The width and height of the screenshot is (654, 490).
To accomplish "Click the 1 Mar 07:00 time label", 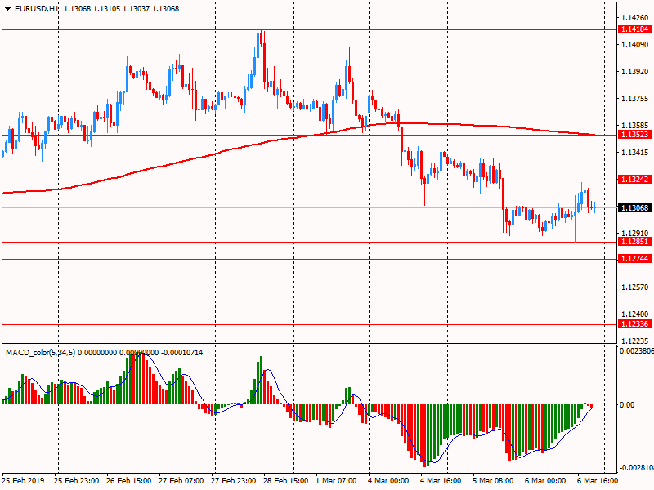I will [337, 481].
